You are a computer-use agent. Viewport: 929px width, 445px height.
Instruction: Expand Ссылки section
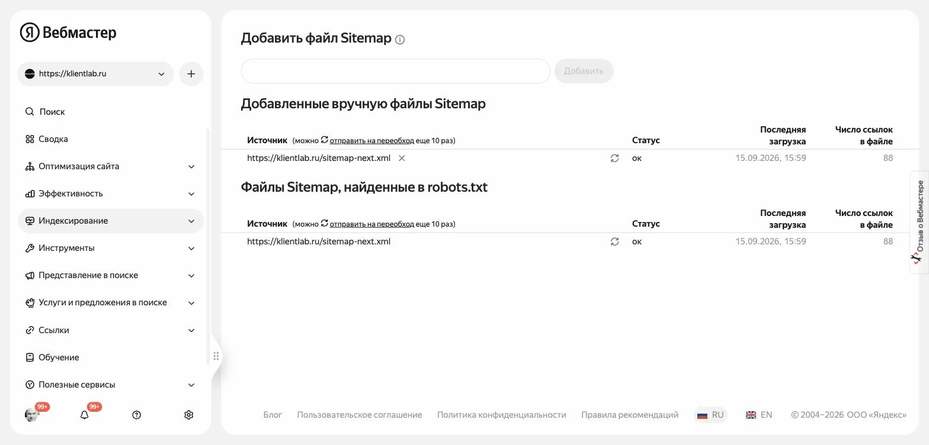[111, 330]
